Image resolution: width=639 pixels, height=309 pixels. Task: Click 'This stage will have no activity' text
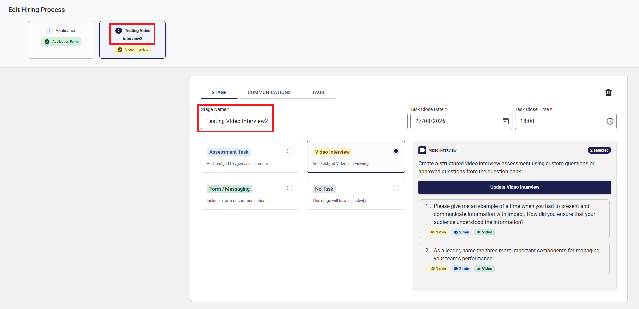(339, 201)
